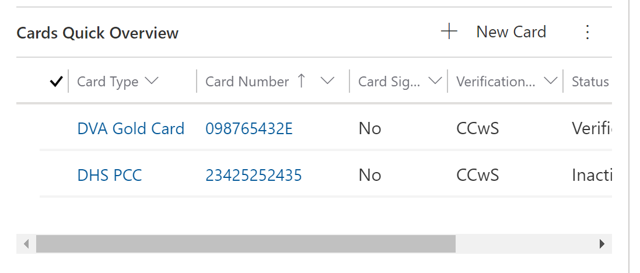Screen dimensions: 640x273
Task: Click the sort arrow on Card Number
Action: 301,82
